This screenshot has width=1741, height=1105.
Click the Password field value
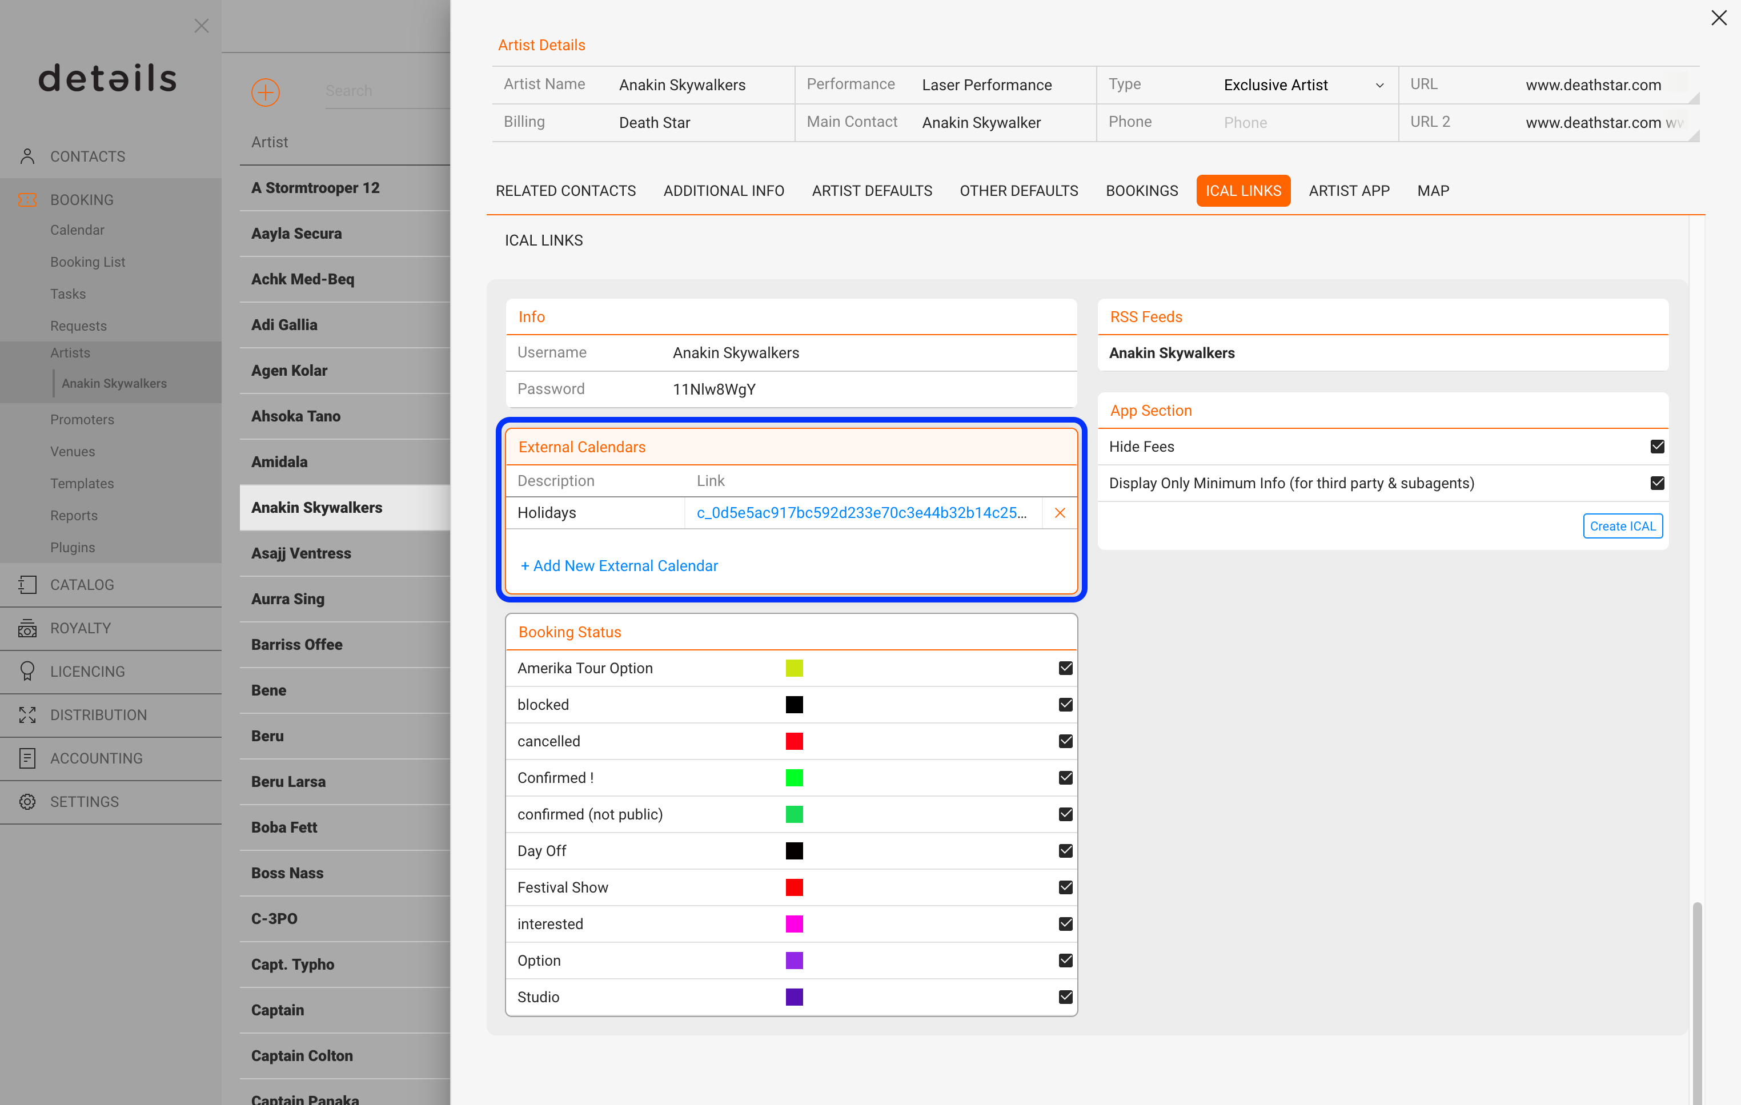pyautogui.click(x=713, y=389)
